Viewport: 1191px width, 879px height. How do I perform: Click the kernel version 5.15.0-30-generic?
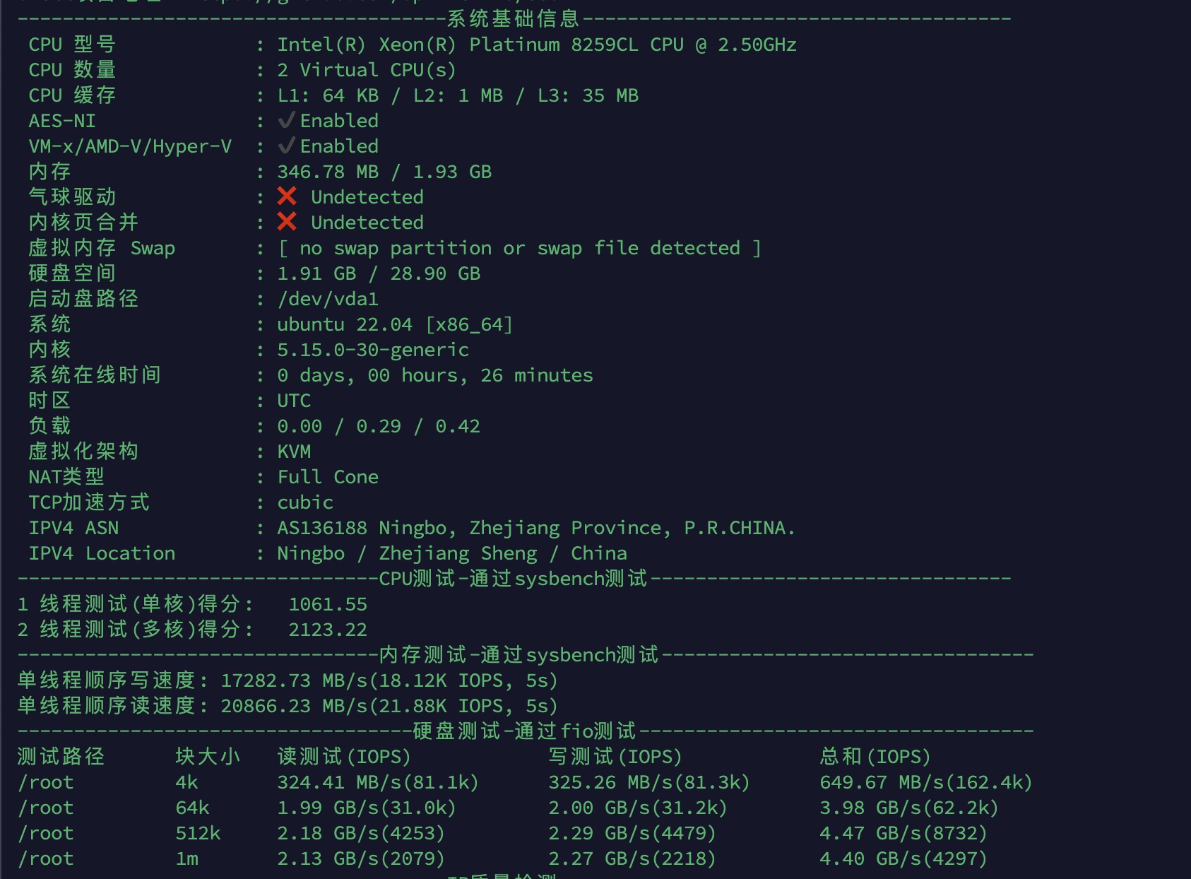pyautogui.click(x=372, y=350)
